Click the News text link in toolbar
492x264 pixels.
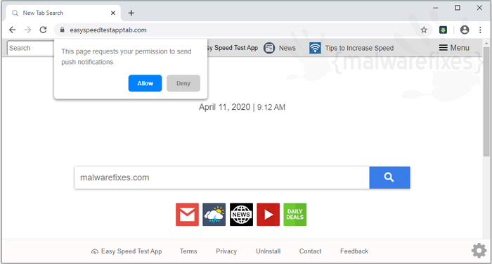tap(287, 48)
